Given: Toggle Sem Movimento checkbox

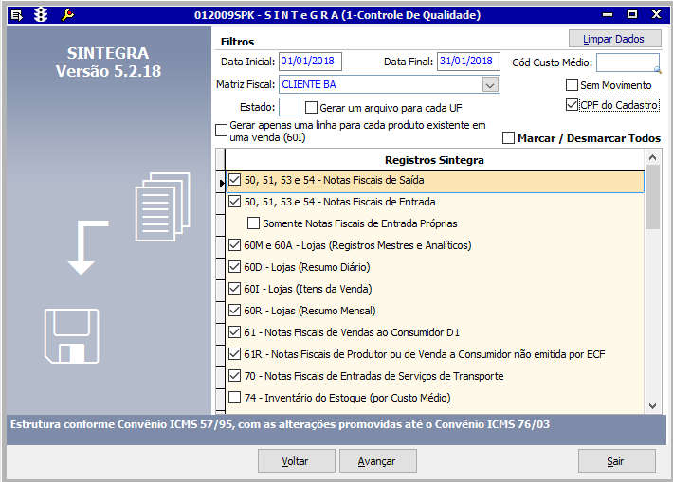Looking at the screenshot, I should point(572,85).
